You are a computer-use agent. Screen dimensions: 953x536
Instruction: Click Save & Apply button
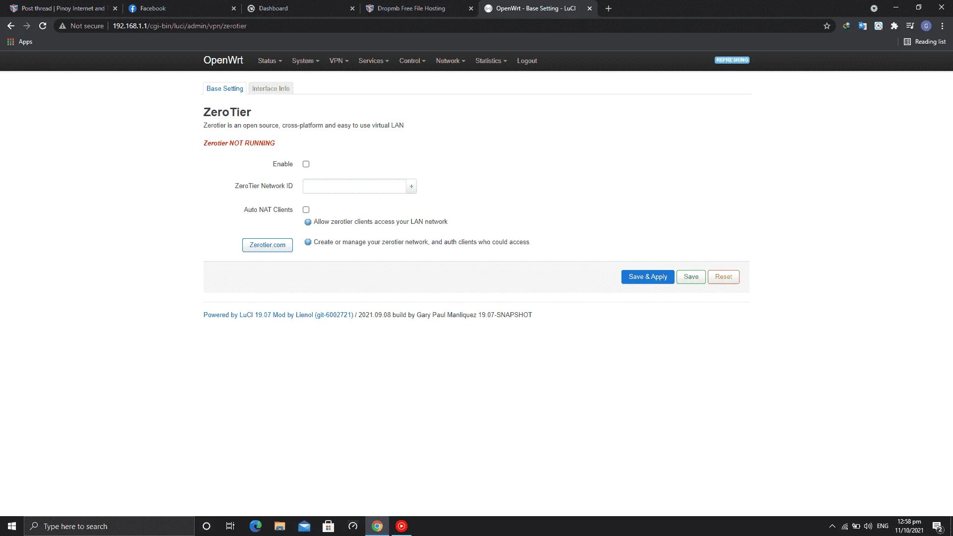click(648, 277)
